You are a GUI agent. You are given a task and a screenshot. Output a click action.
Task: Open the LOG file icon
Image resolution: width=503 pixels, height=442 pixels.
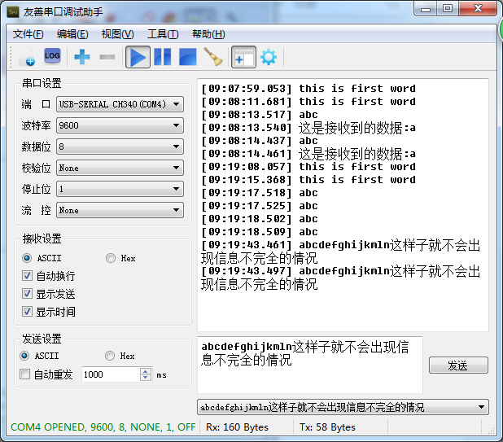pyautogui.click(x=52, y=56)
